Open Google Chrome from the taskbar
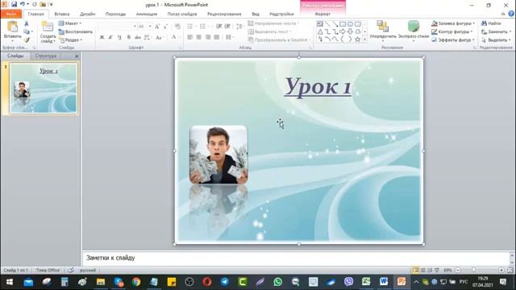516x290 pixels. pos(136,282)
